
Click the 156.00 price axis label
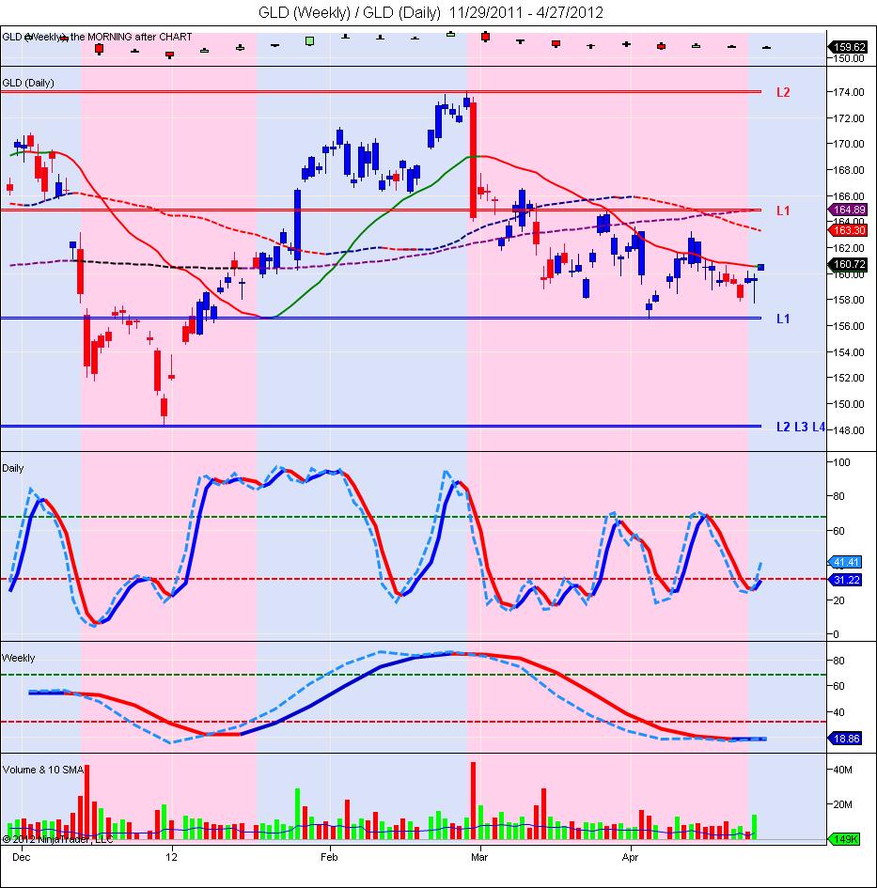coord(849,326)
